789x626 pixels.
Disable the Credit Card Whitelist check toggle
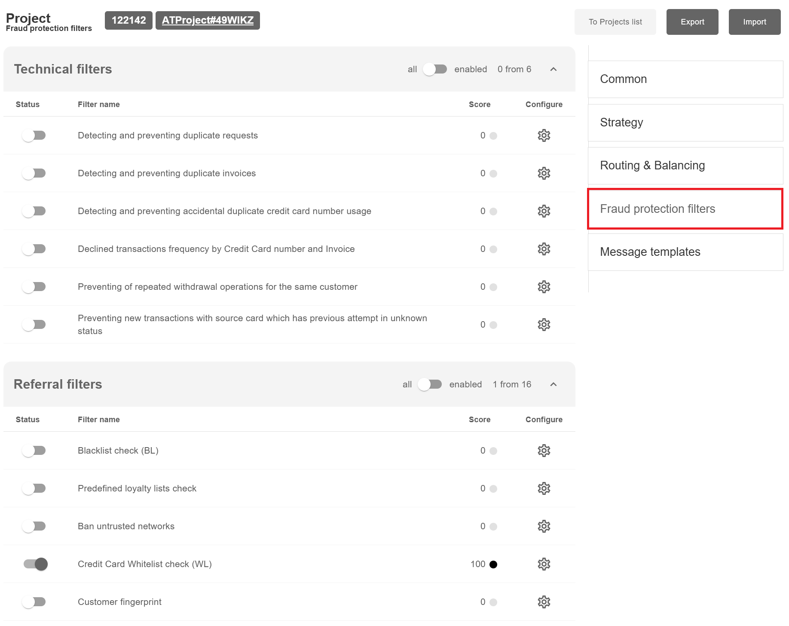pos(35,564)
